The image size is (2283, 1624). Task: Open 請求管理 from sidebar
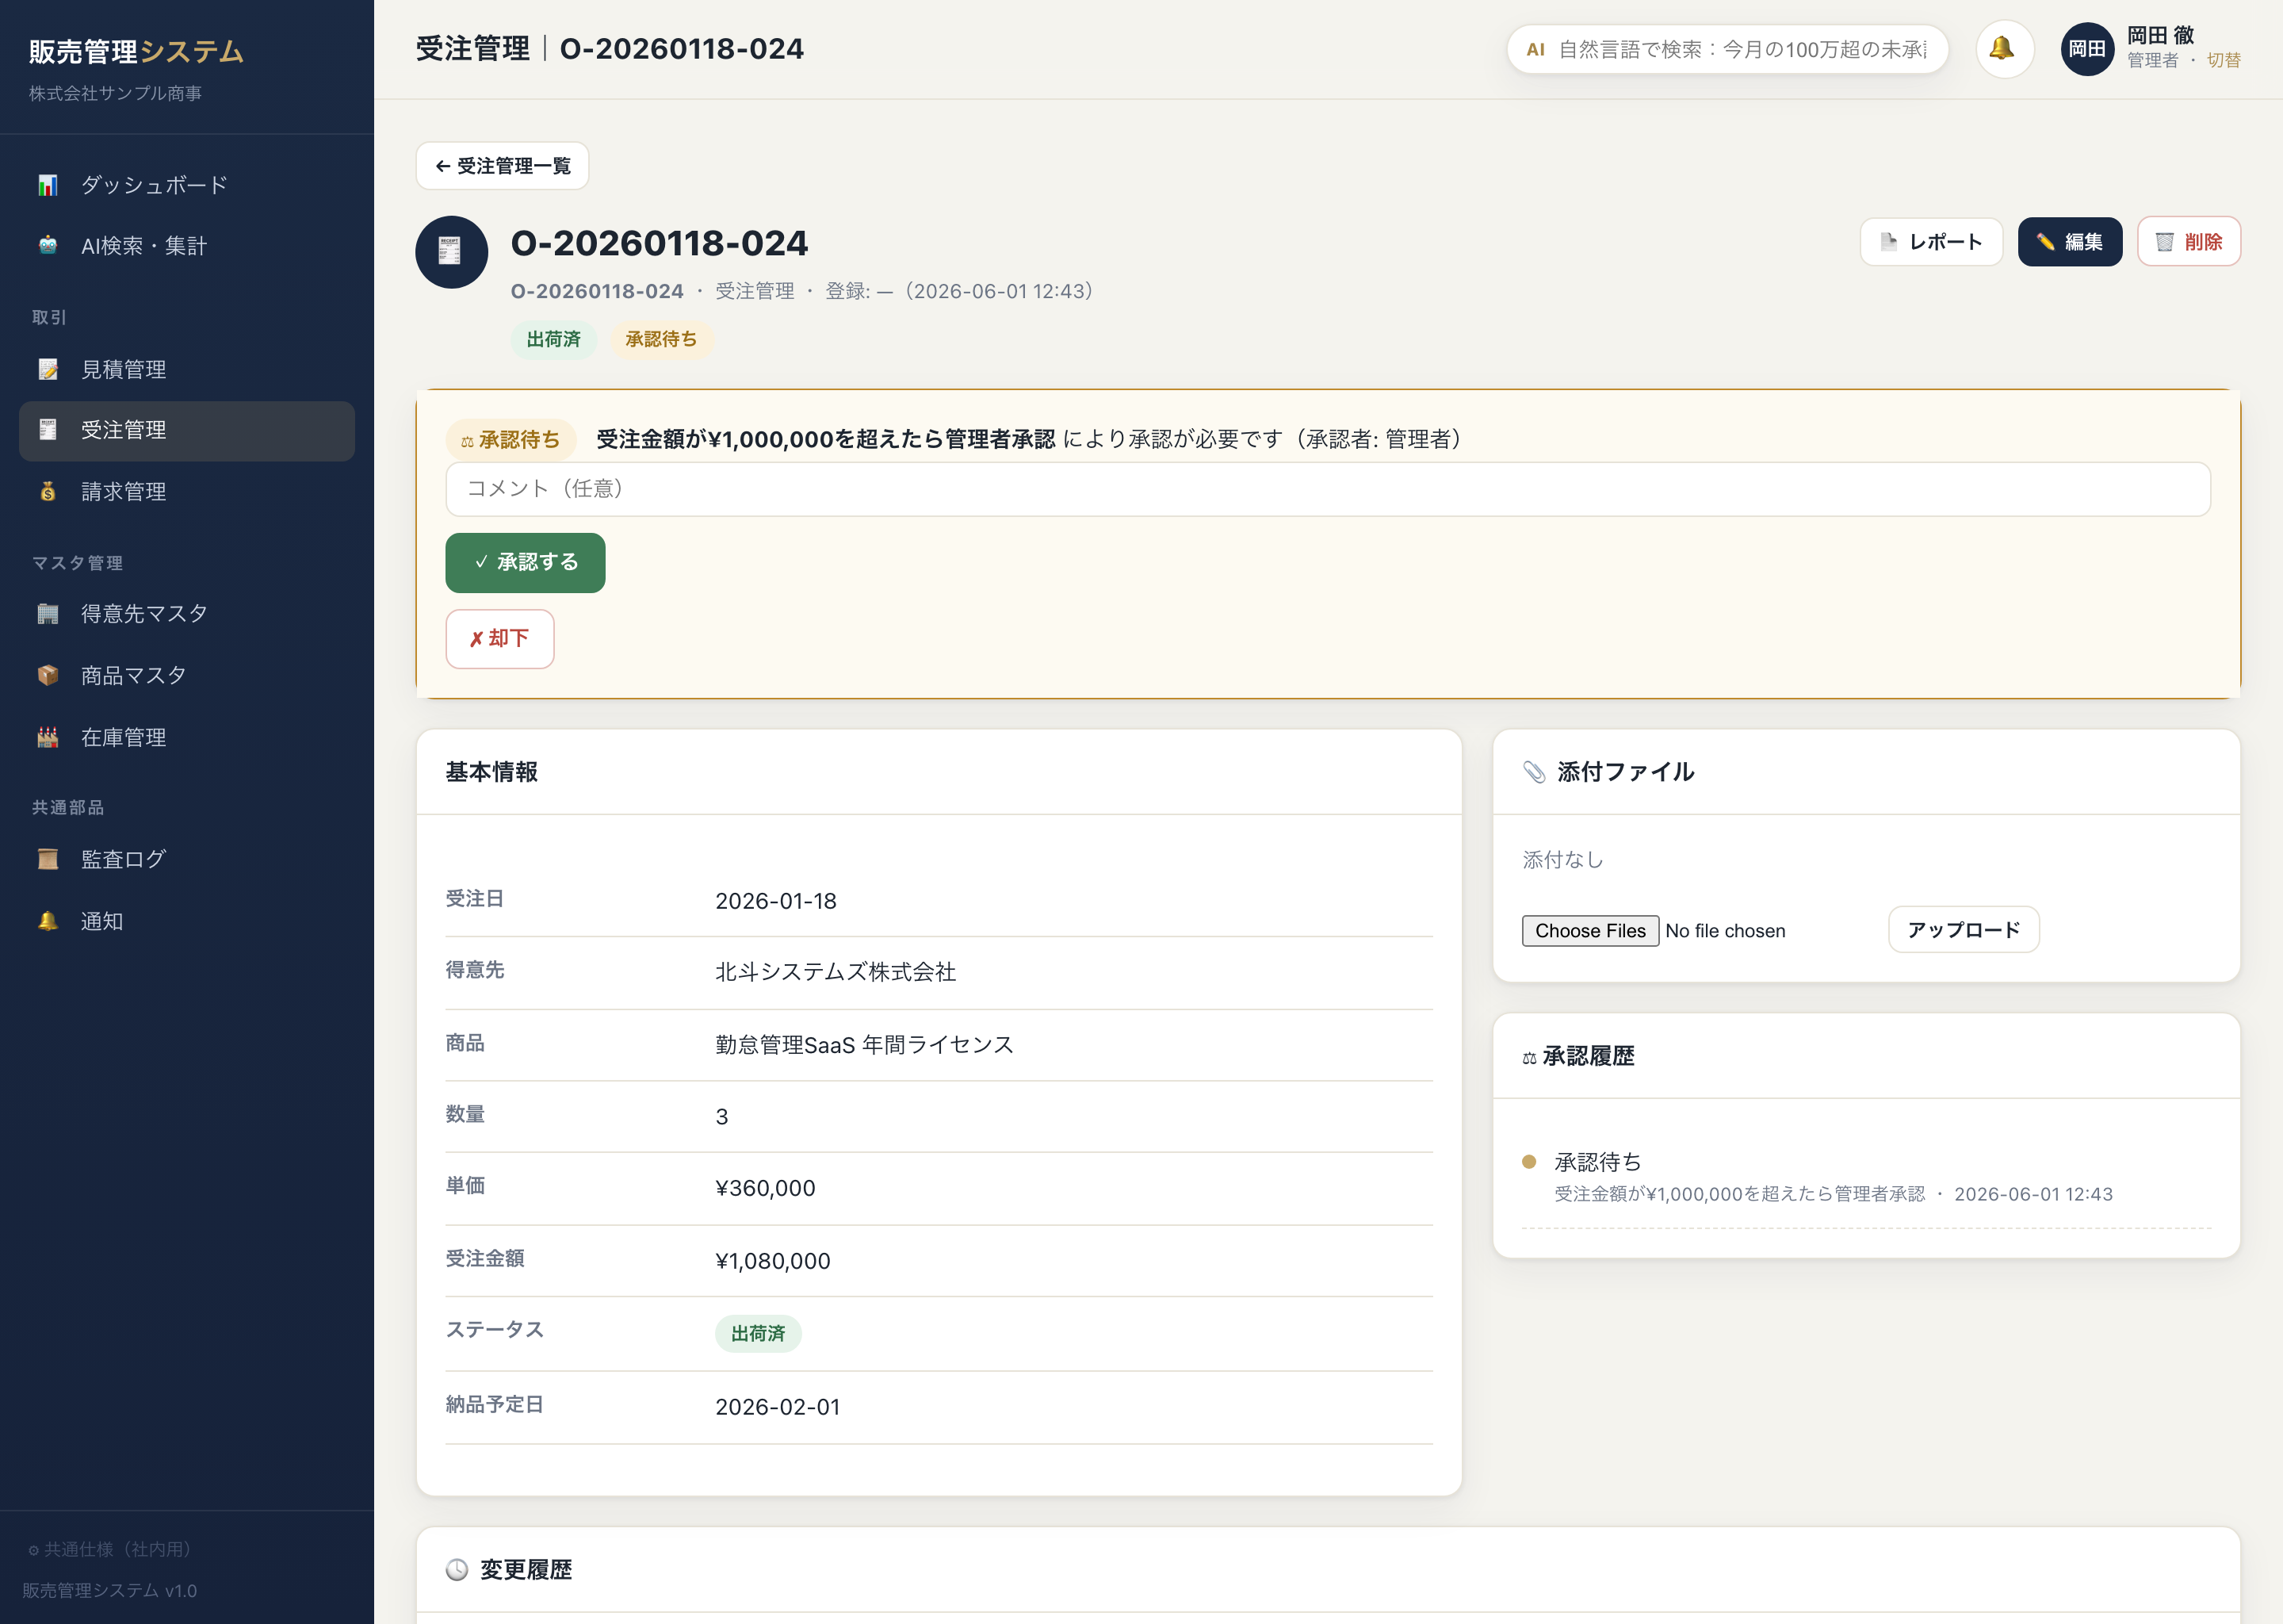pyautogui.click(x=187, y=492)
